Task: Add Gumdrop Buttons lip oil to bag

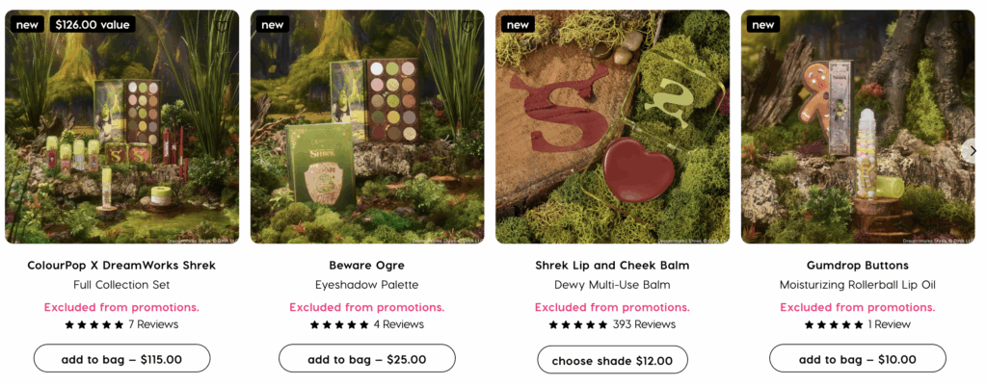Action: pos(858,359)
